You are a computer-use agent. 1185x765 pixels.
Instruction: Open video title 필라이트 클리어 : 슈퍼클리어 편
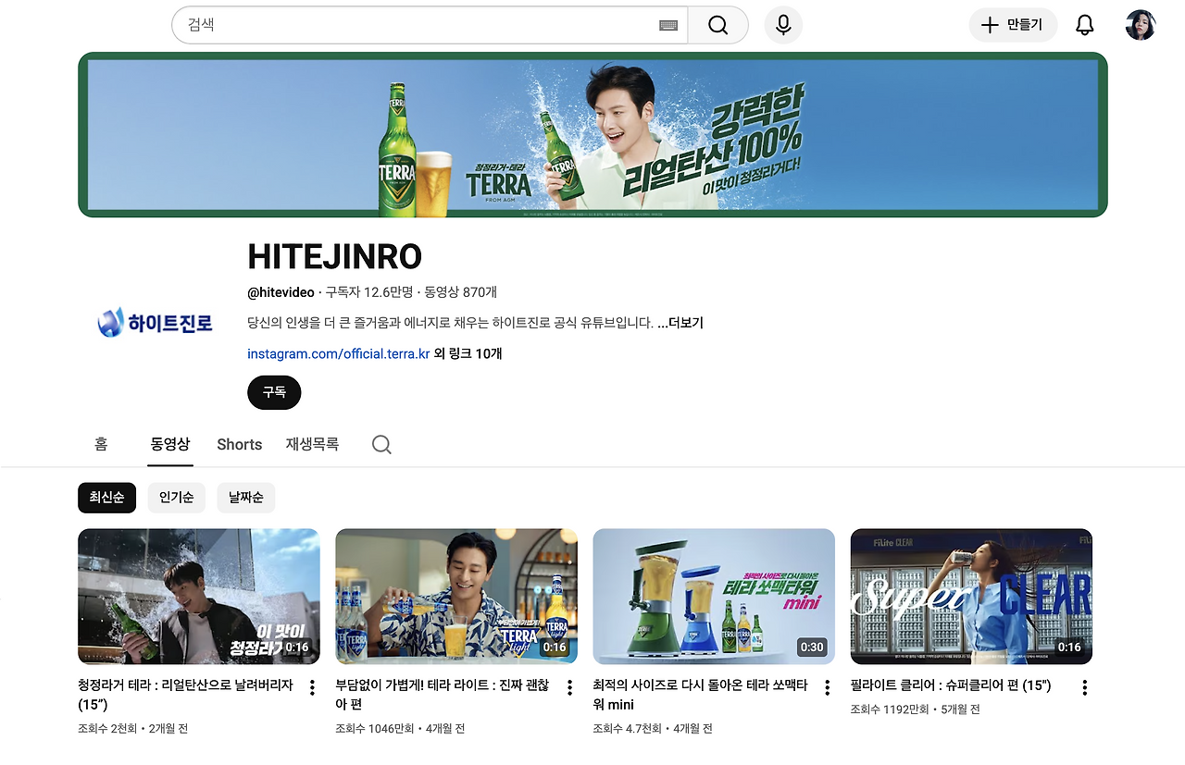951,686
